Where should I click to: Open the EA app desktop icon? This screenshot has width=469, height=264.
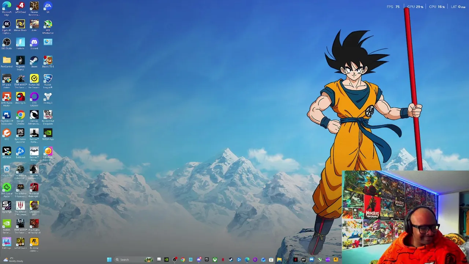tap(48, 8)
